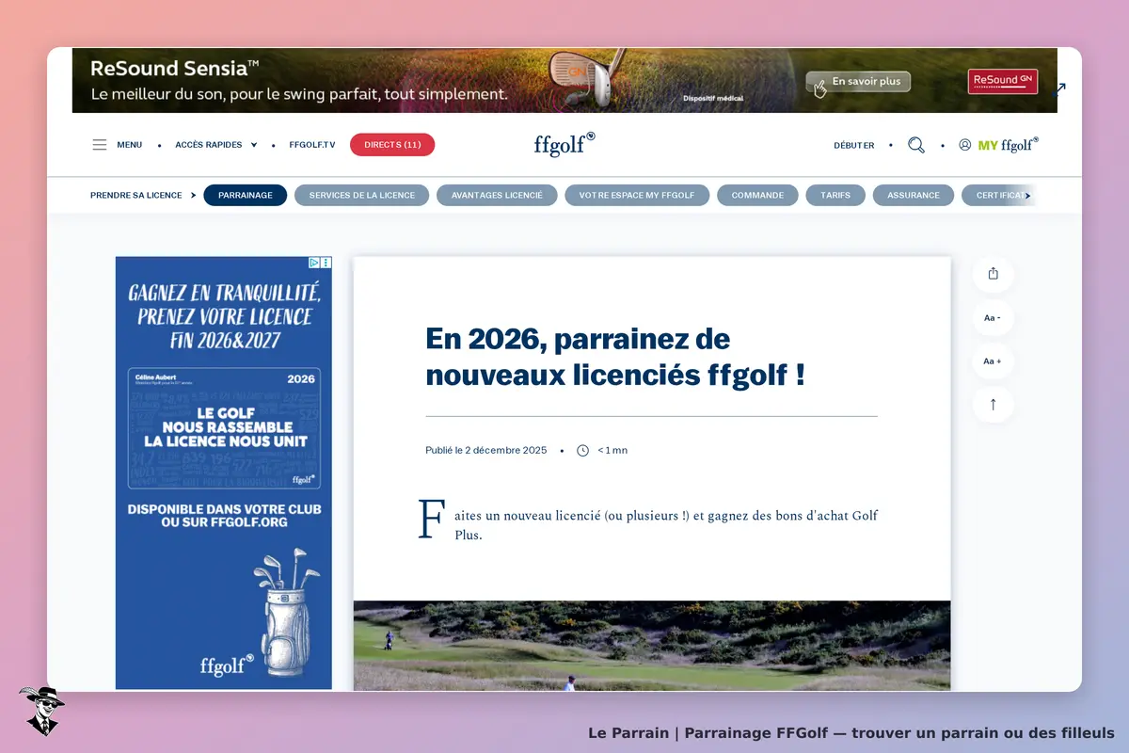Screen dimensions: 1129x753
Task: Open the FFGOLF.TV link
Action: (x=312, y=145)
